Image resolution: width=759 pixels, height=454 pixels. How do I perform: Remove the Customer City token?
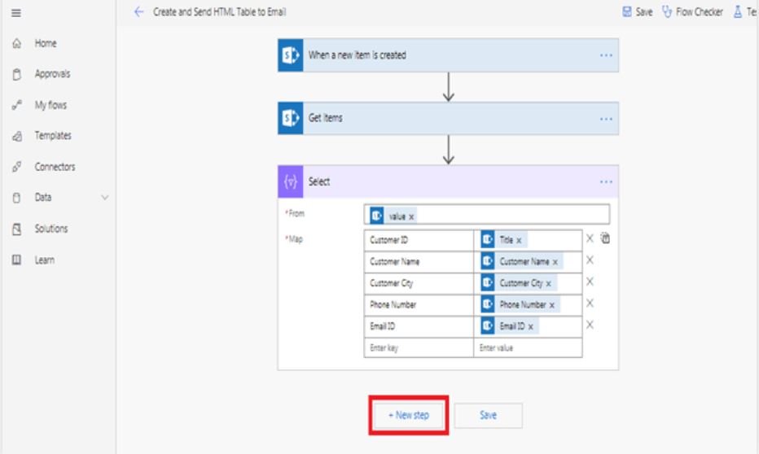548,284
